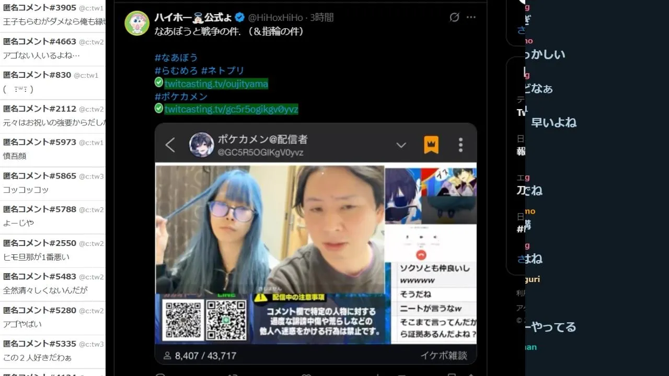Click the 3時間 timestamp
Screen dimensions: 669x376
coord(321,17)
